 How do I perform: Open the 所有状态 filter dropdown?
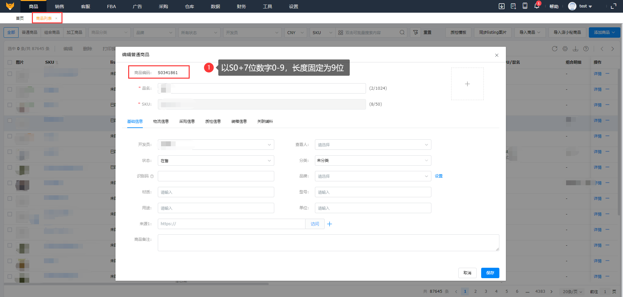pyautogui.click(x=199, y=32)
